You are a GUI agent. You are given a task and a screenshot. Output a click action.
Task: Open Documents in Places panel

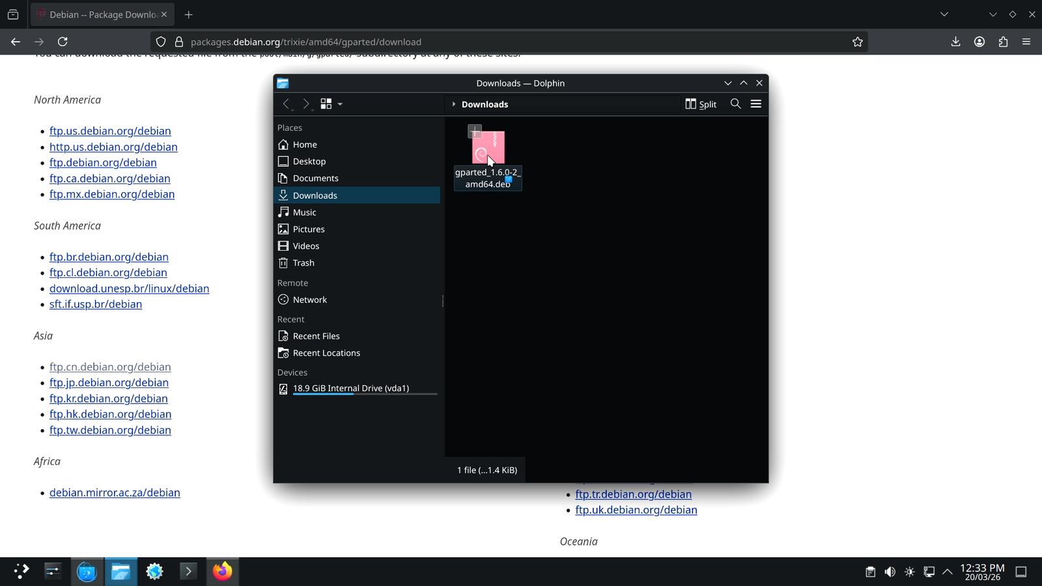(357, 178)
